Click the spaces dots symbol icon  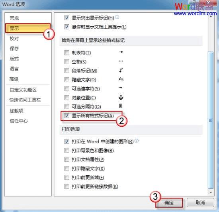[121, 61]
